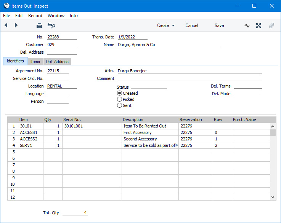The image size is (281, 223).
Task: Close the Items Out window
Action: [x=272, y=6]
